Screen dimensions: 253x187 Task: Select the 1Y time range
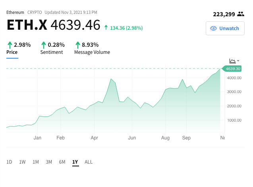point(75,162)
